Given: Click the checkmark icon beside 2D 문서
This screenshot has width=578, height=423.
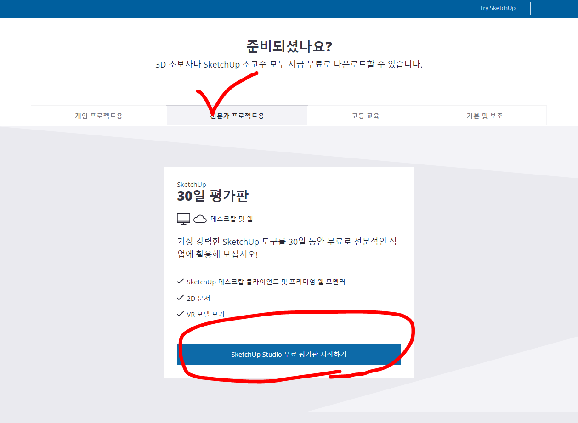Looking at the screenshot, I should [x=180, y=298].
